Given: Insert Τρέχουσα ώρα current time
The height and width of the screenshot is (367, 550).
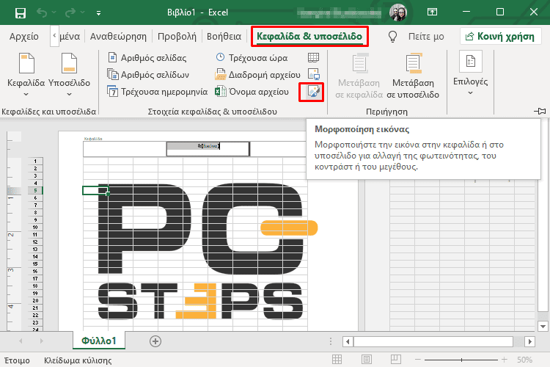Looking at the screenshot, I should tap(252, 57).
